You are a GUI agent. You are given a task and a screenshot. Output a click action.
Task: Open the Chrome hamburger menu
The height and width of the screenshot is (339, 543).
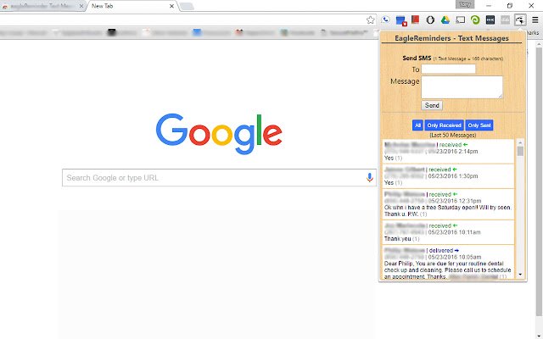[535, 20]
